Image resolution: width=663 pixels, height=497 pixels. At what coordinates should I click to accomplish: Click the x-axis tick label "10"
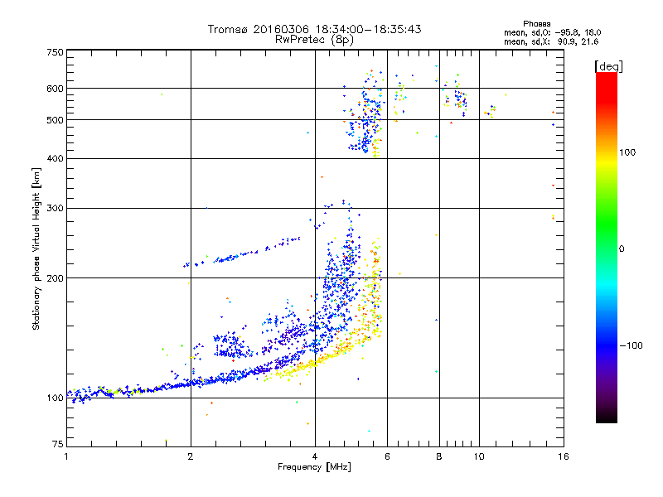(x=479, y=456)
